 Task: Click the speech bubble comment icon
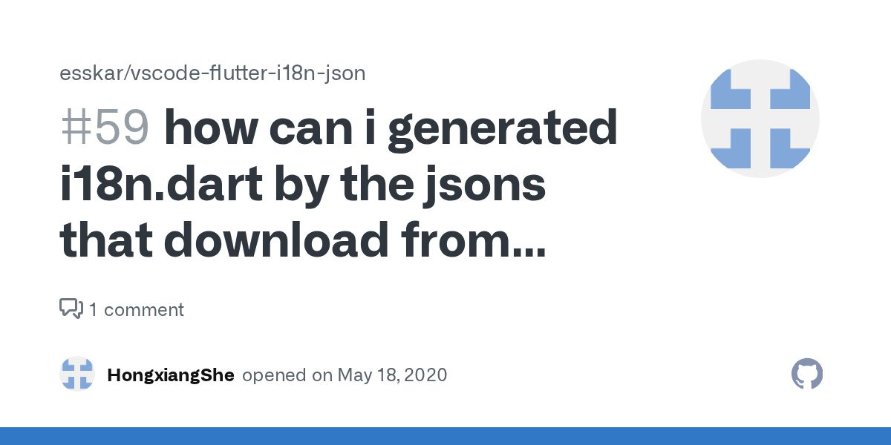(71, 309)
